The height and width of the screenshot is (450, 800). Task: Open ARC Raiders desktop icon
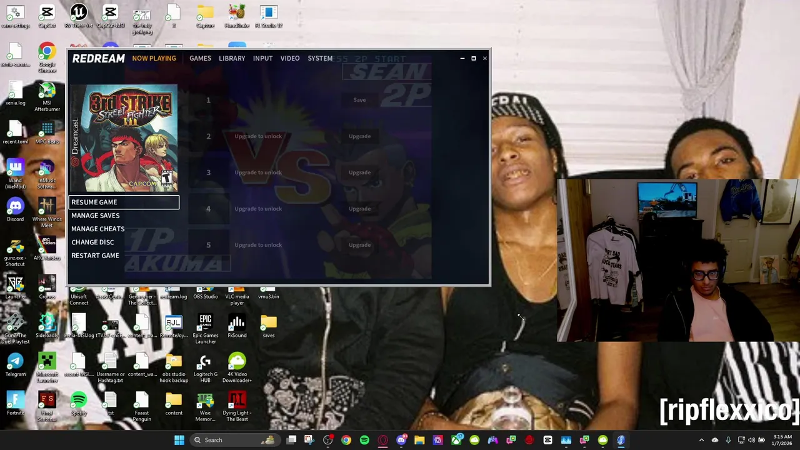[x=47, y=248]
